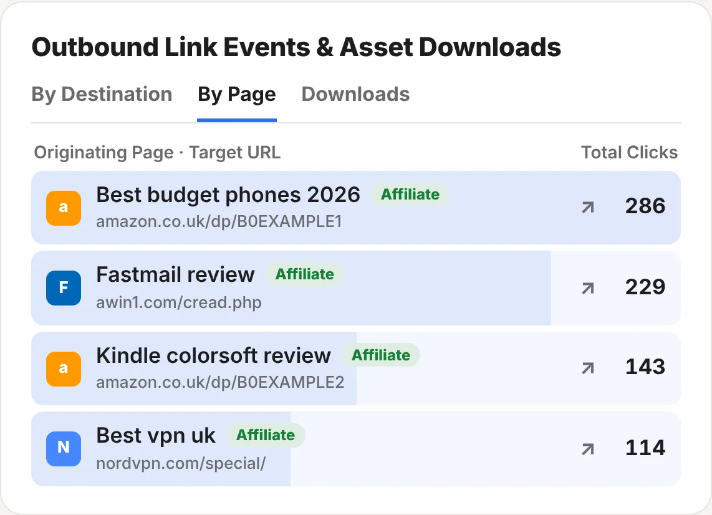Click the Originating Page · Target URL header
The width and height of the screenshot is (712, 515).
point(157,153)
